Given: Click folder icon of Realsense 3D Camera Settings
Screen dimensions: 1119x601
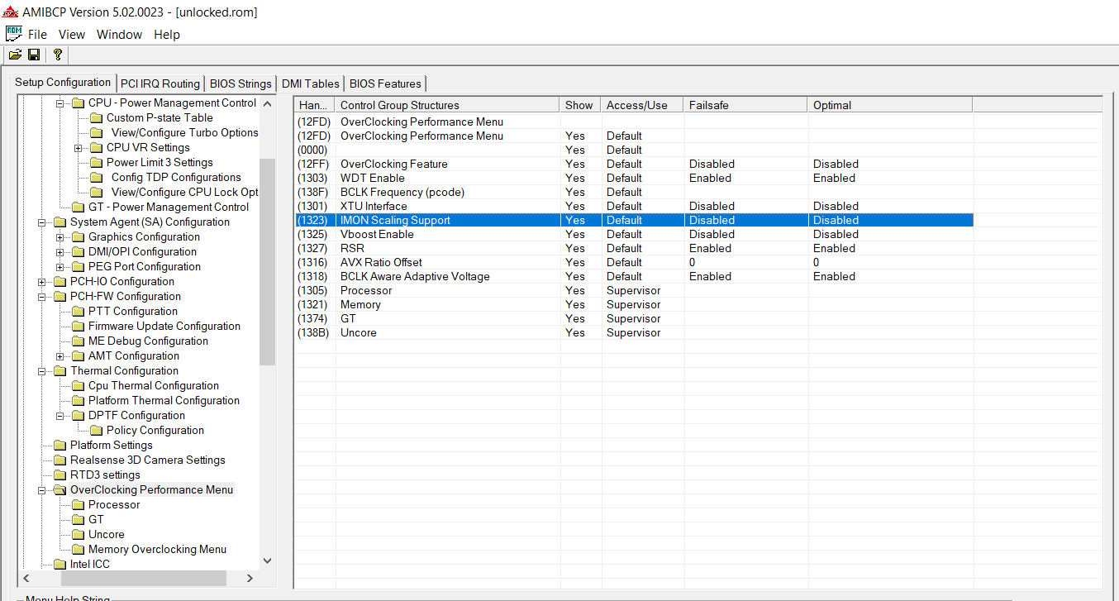Looking at the screenshot, I should point(60,460).
